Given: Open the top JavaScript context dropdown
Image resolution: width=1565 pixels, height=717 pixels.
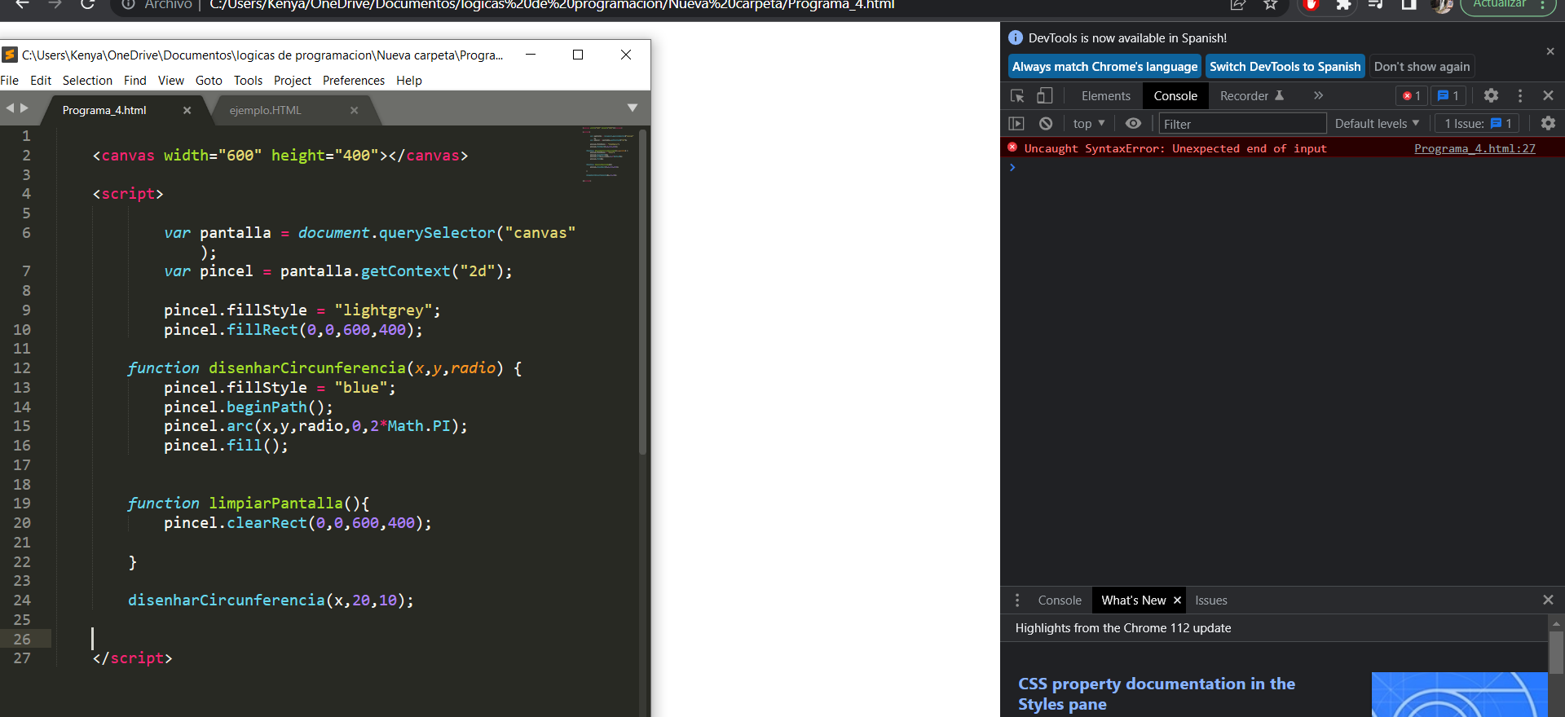Looking at the screenshot, I should point(1089,123).
